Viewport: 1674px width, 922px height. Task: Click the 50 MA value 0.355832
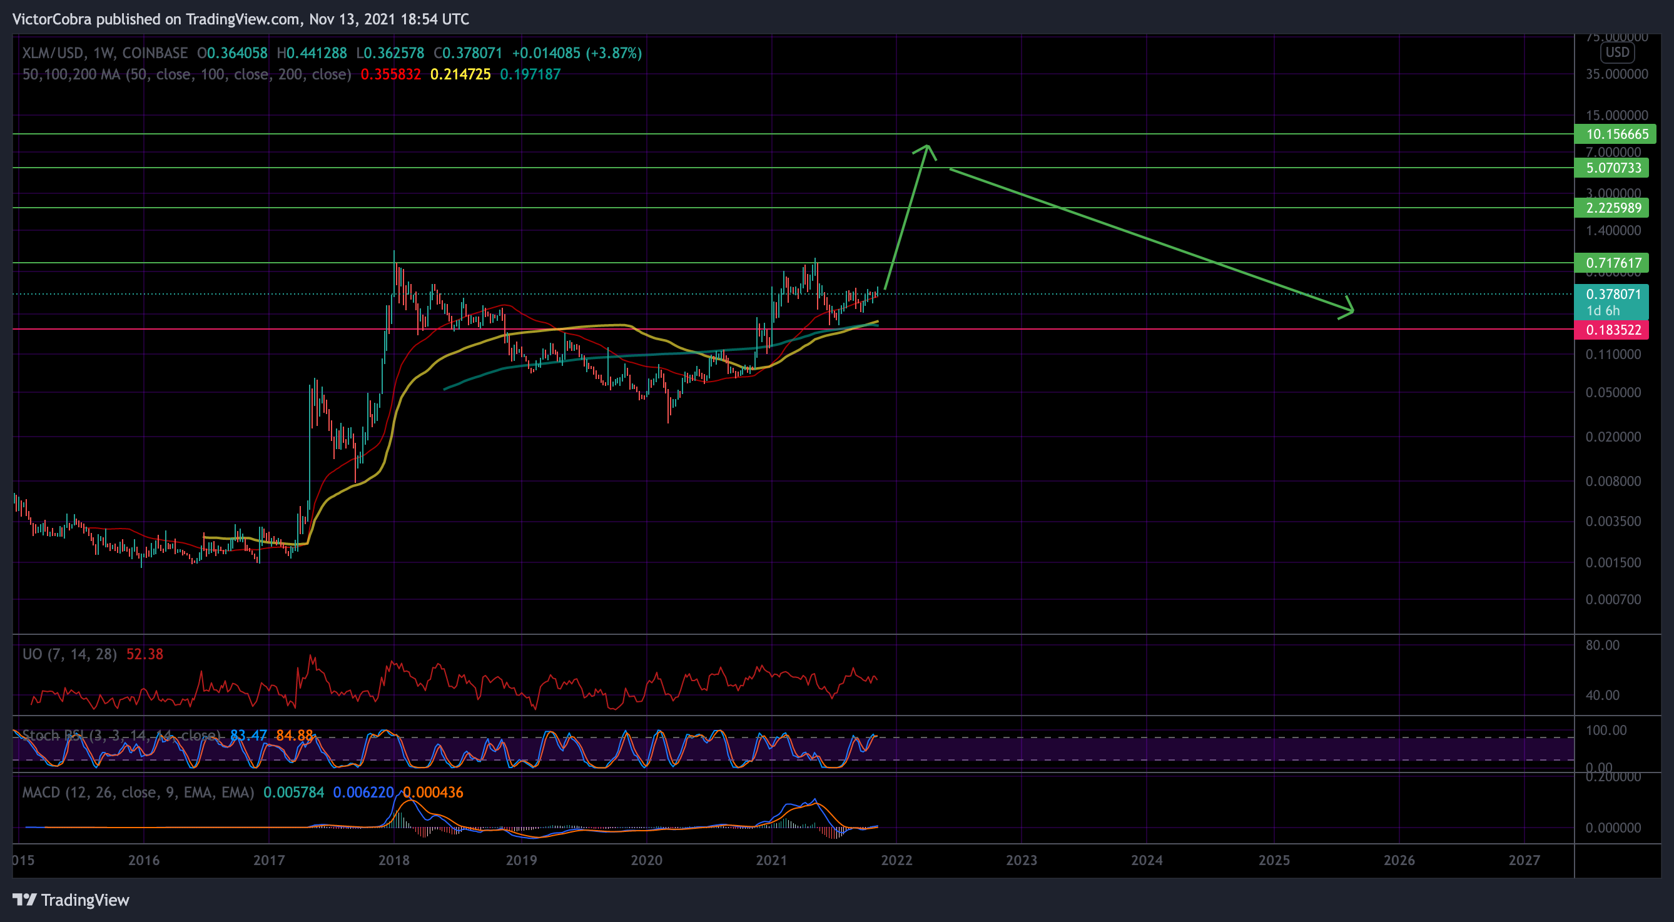(390, 74)
